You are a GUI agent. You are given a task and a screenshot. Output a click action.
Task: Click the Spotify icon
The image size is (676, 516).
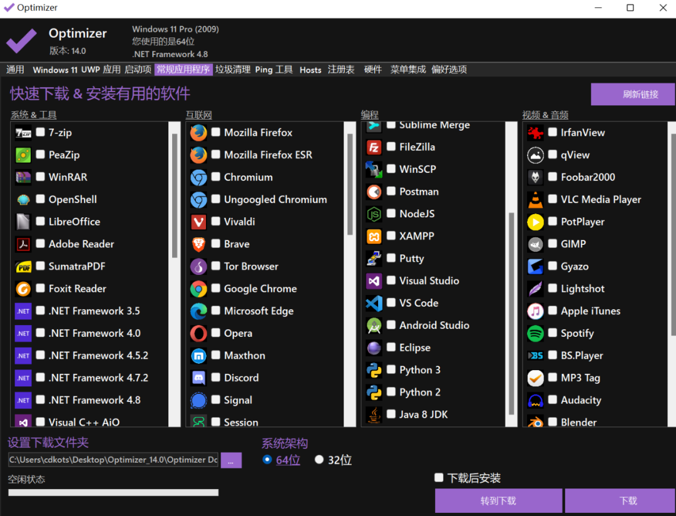[535, 334]
